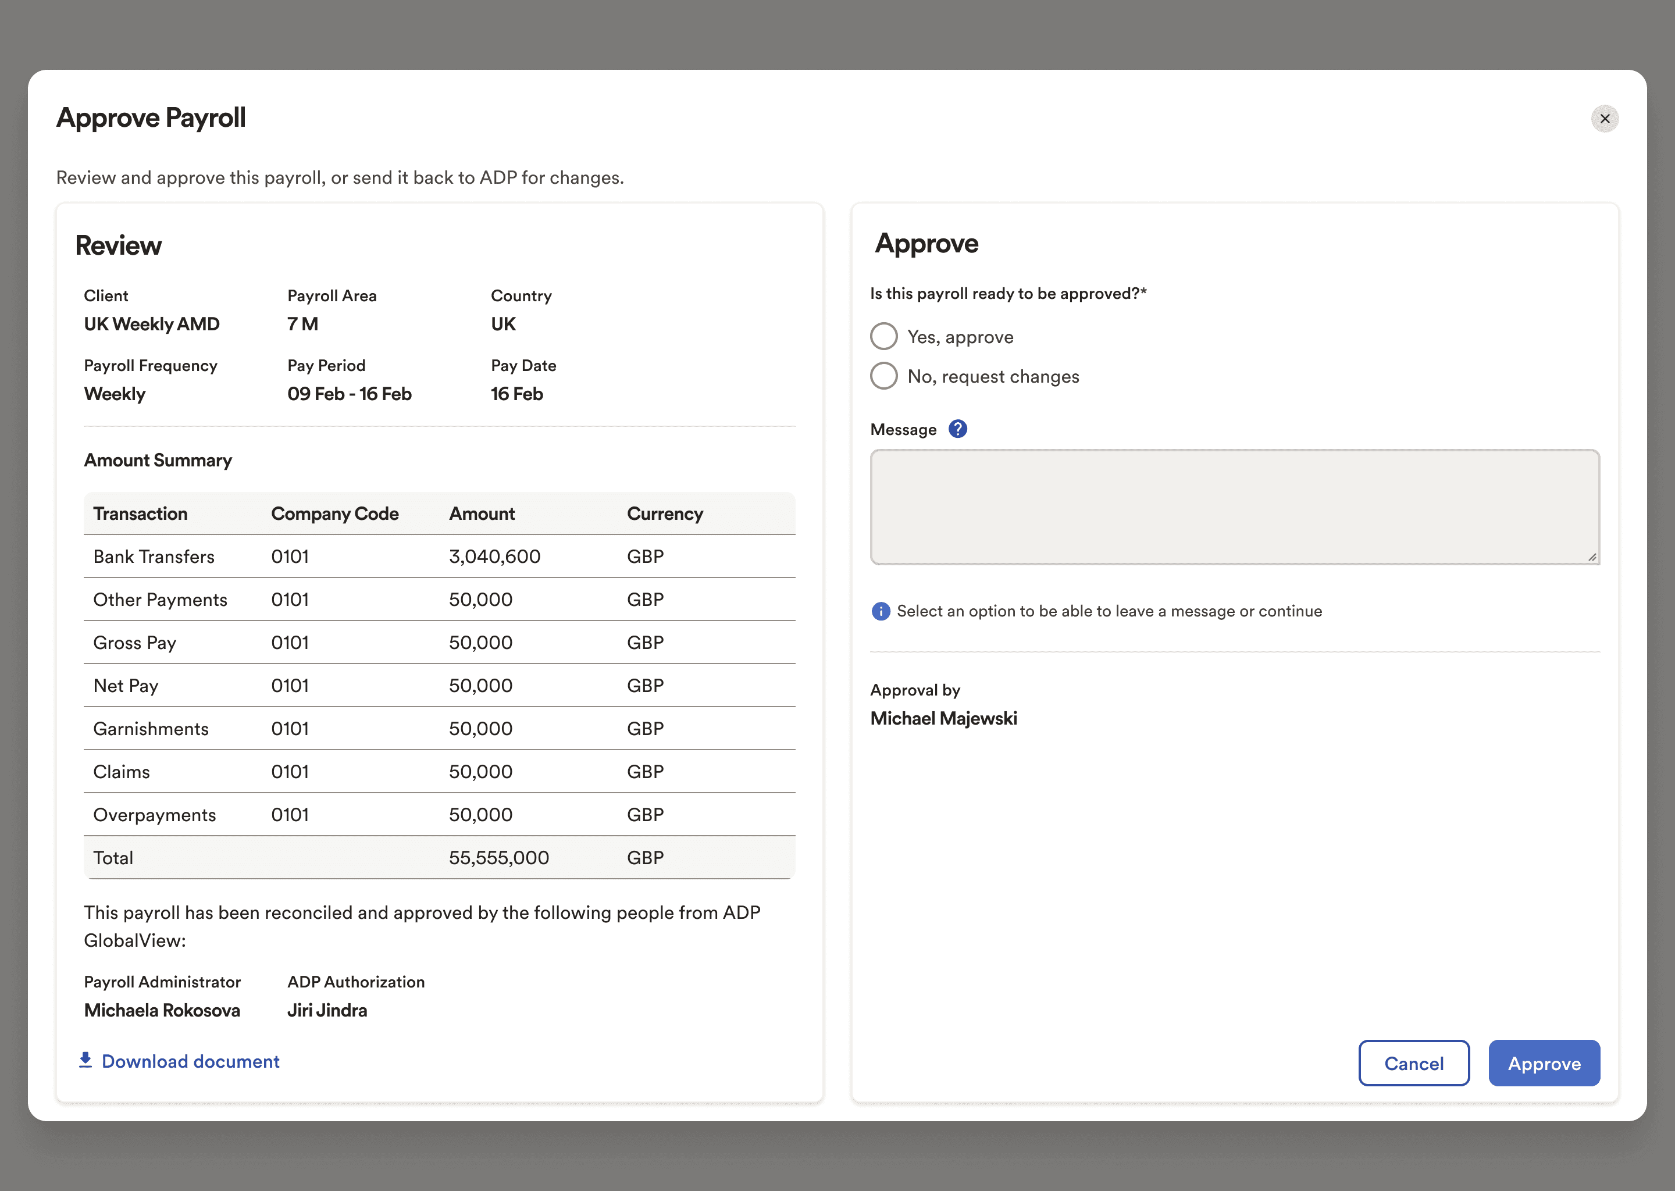Click the Company Code column header
This screenshot has width=1675, height=1191.
click(x=334, y=514)
